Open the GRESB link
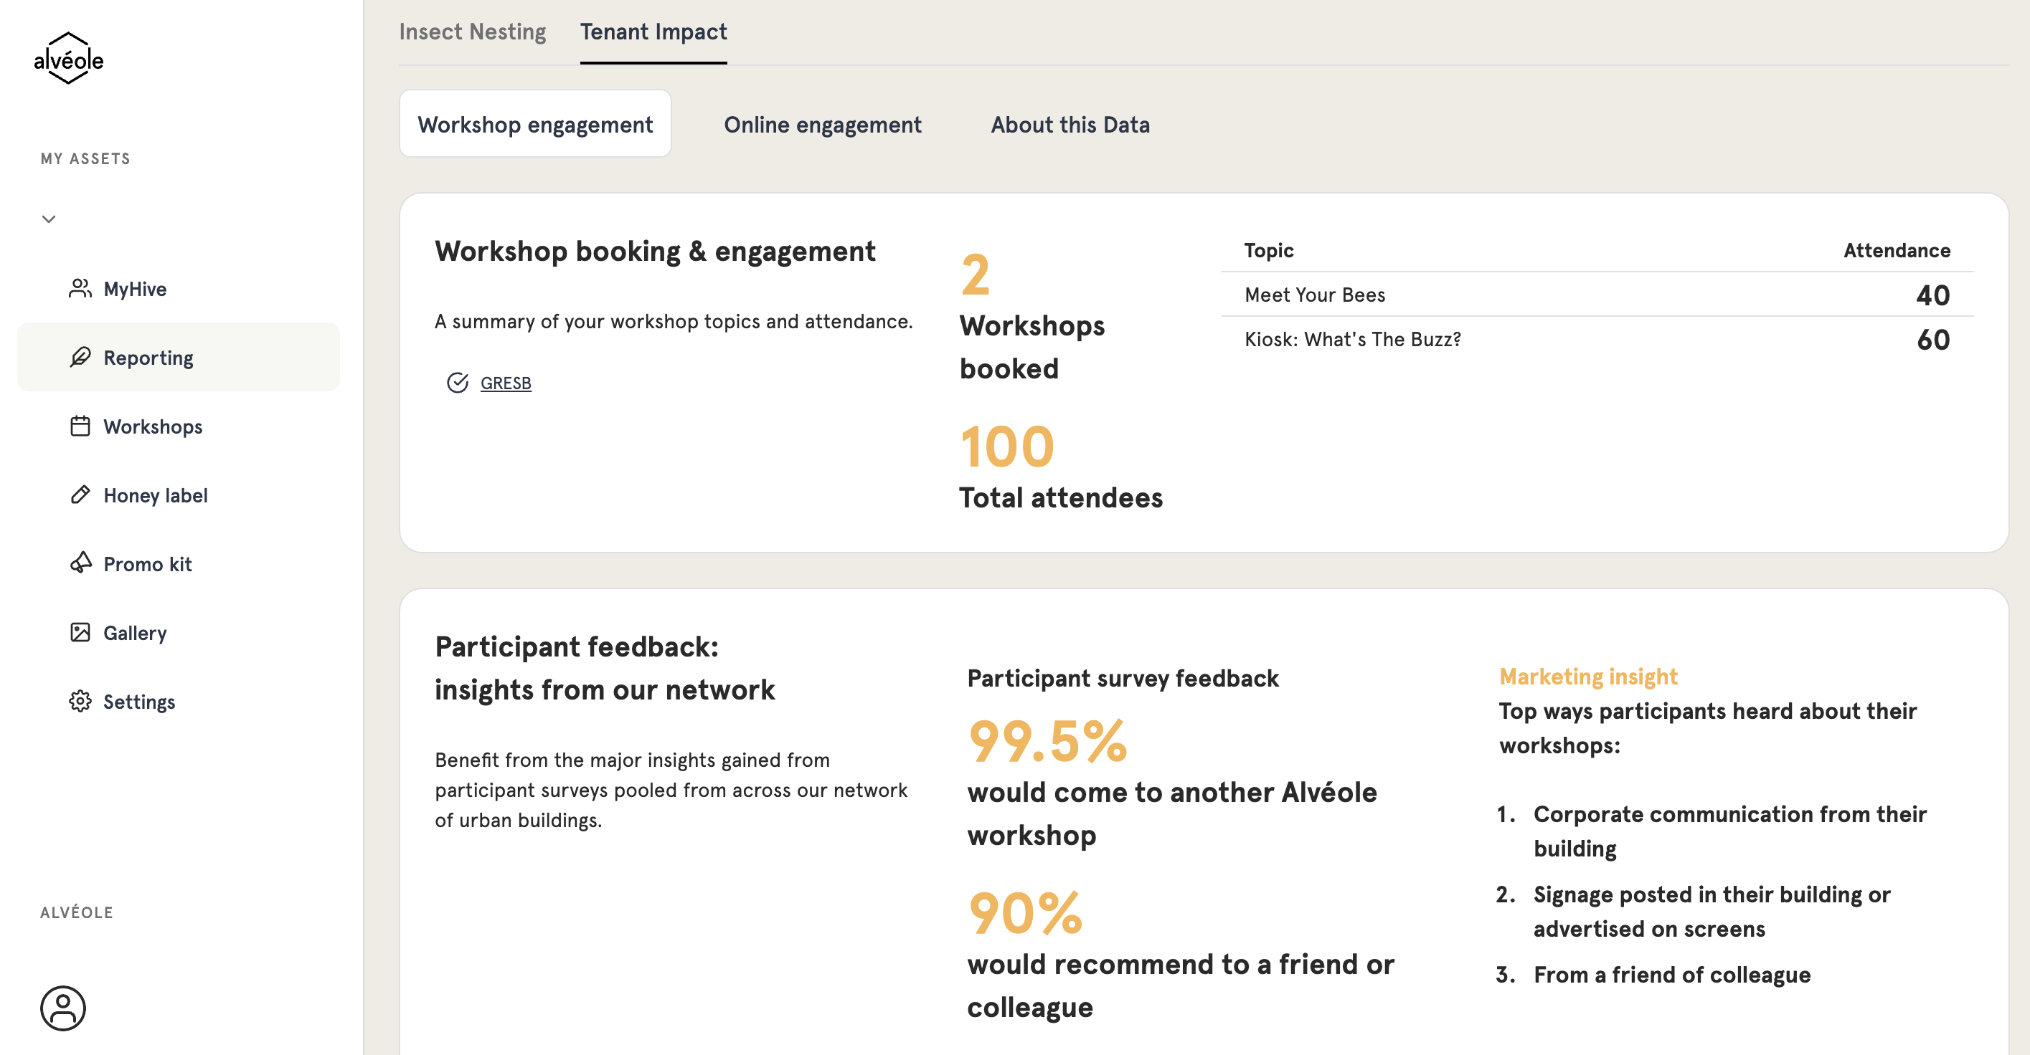The height and width of the screenshot is (1055, 2030). pyautogui.click(x=505, y=383)
